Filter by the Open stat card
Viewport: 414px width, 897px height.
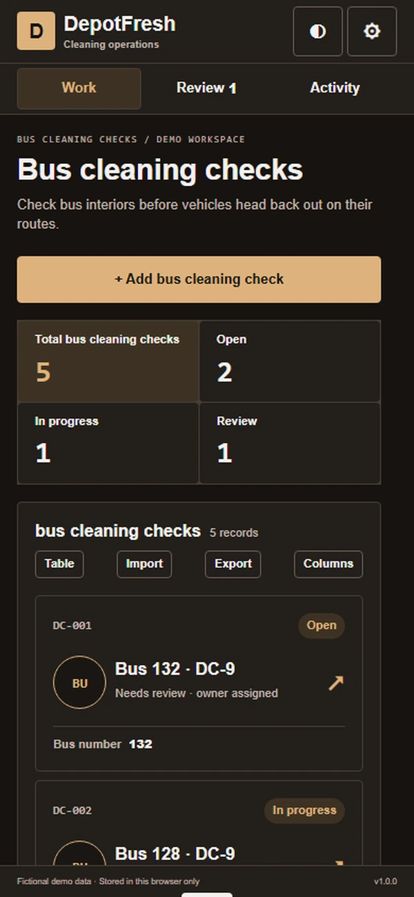290,361
